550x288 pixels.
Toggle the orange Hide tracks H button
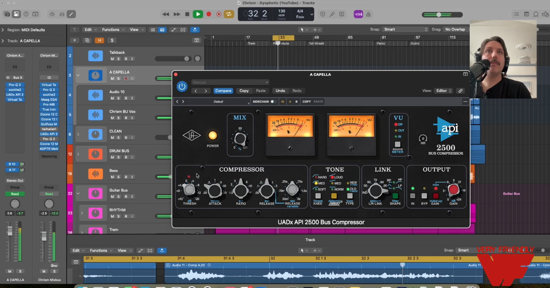(x=99, y=40)
